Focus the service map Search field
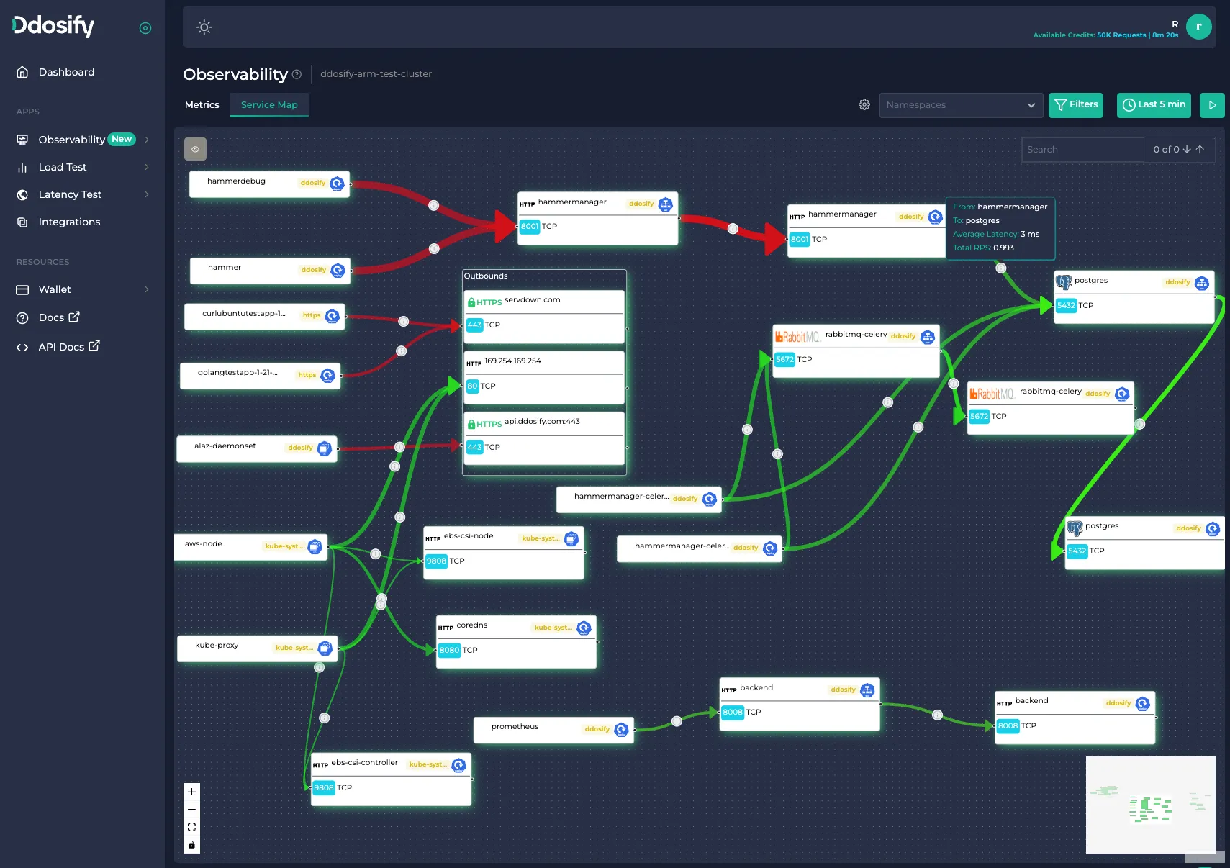This screenshot has height=868, width=1230. (x=1082, y=149)
